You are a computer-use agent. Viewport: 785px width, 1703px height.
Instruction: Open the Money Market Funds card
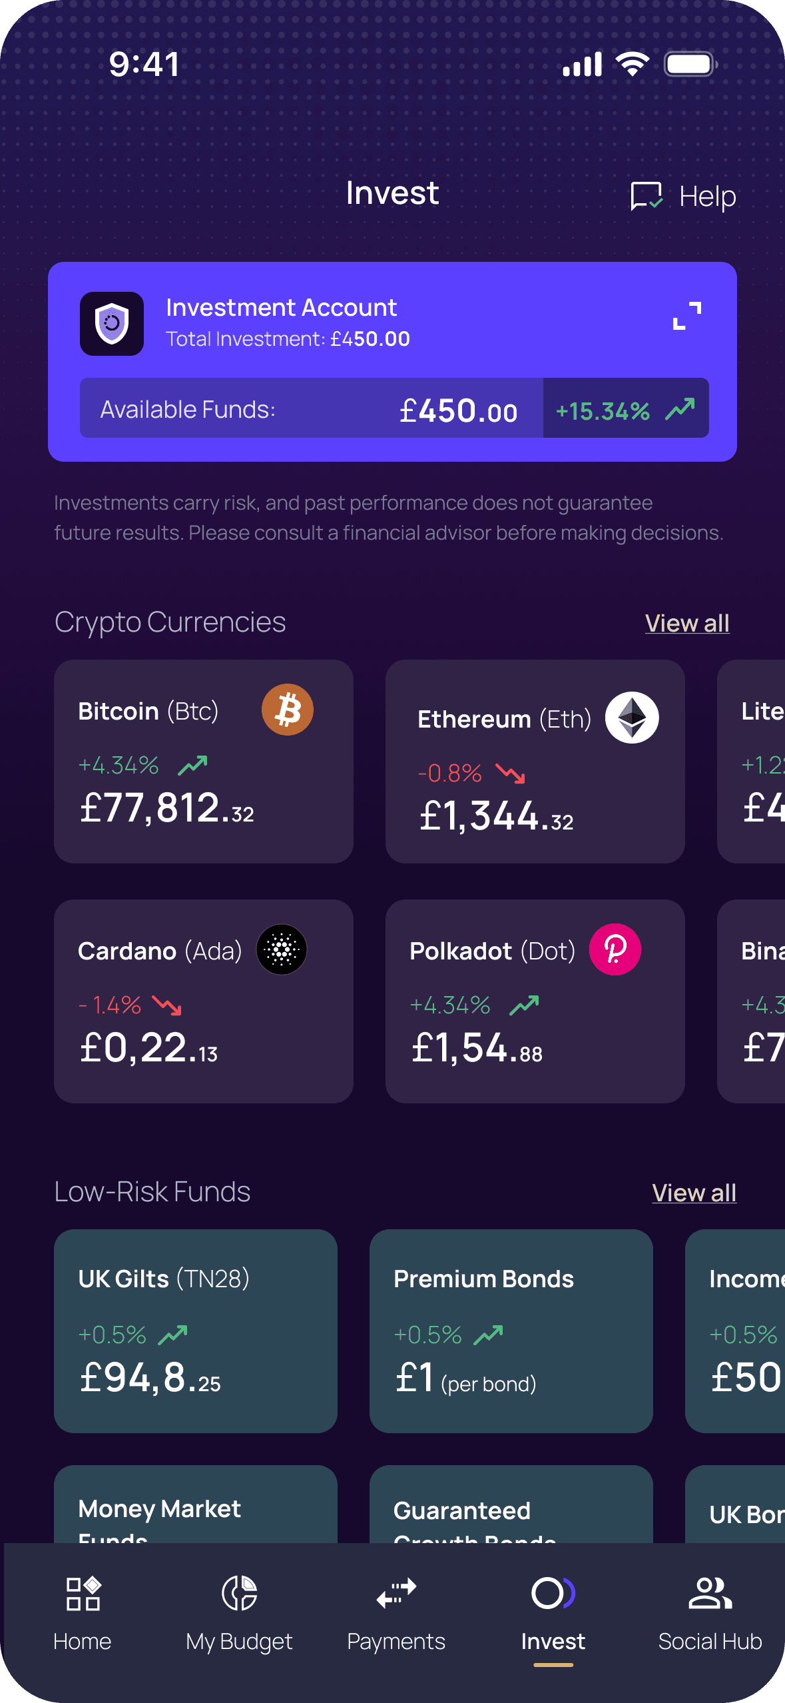pos(196,1506)
